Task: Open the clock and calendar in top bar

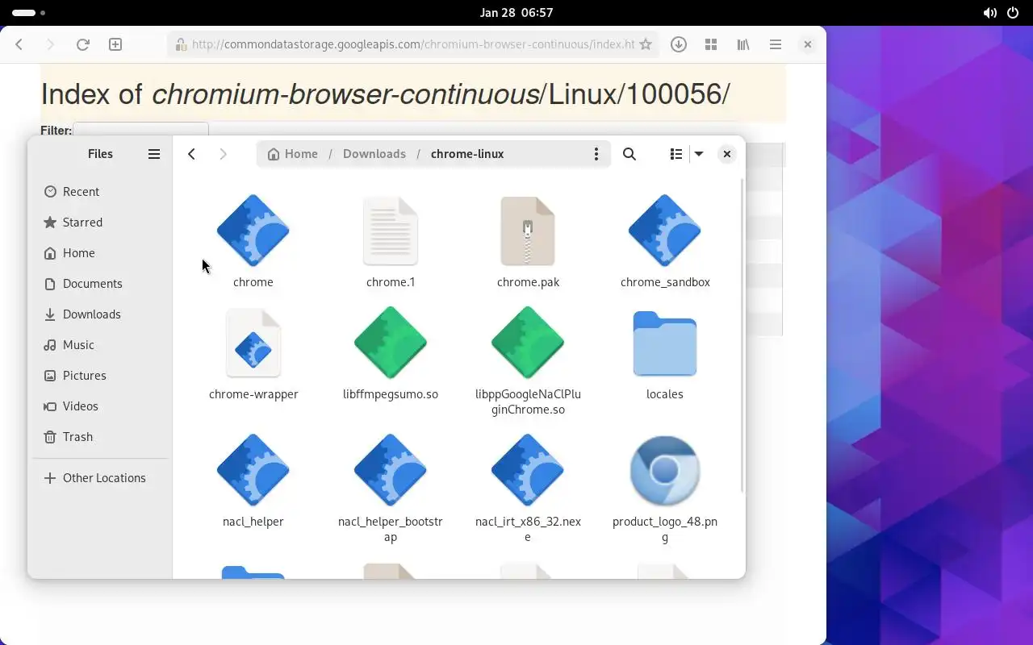Action: (x=516, y=12)
